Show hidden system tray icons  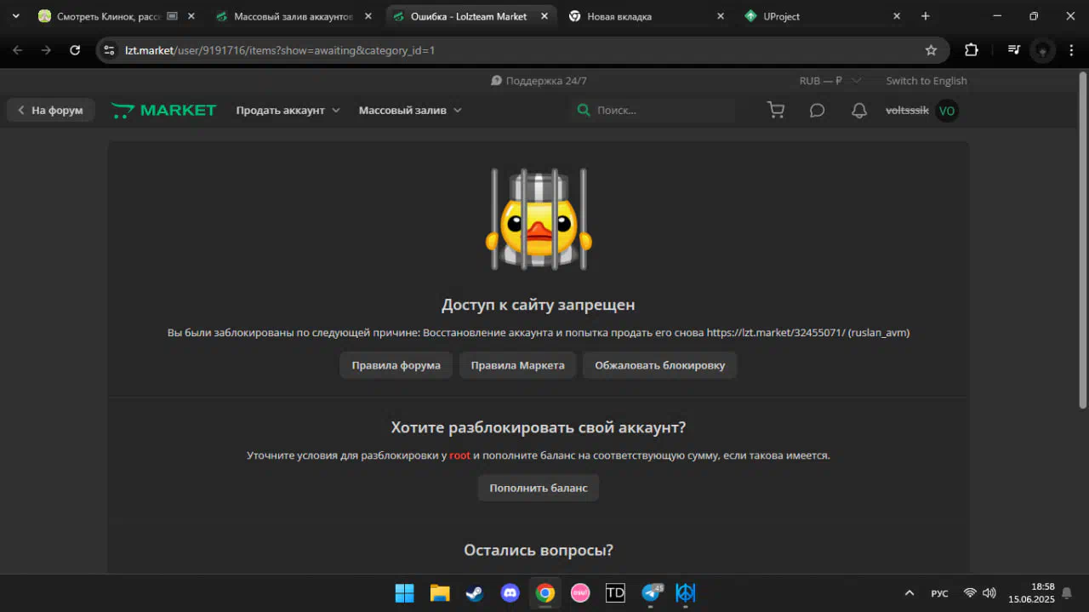[x=909, y=593]
